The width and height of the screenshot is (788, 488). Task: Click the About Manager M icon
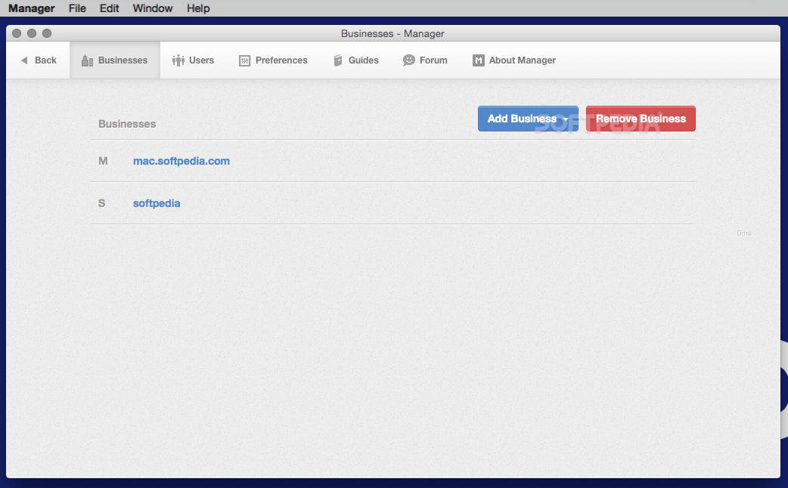[x=479, y=60]
